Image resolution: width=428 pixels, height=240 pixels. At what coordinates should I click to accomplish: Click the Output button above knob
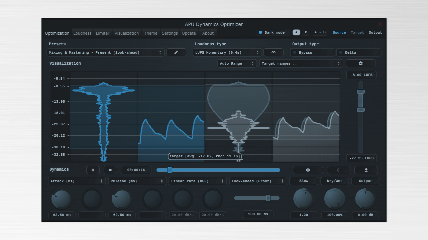pos(365,181)
